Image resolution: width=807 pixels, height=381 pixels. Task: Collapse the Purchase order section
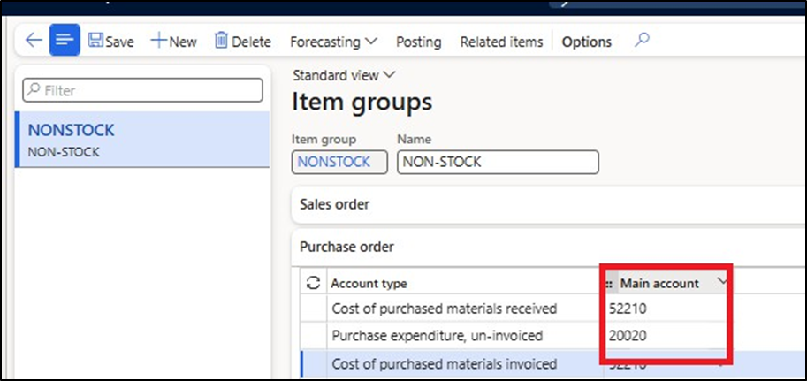click(x=346, y=247)
